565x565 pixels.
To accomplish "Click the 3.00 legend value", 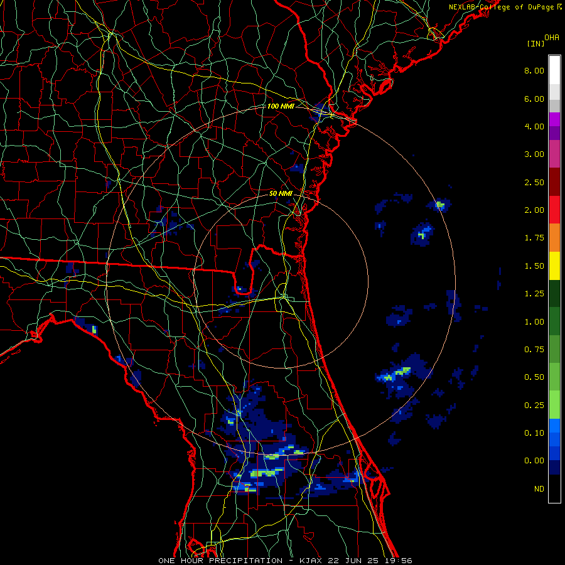I will 534,154.
